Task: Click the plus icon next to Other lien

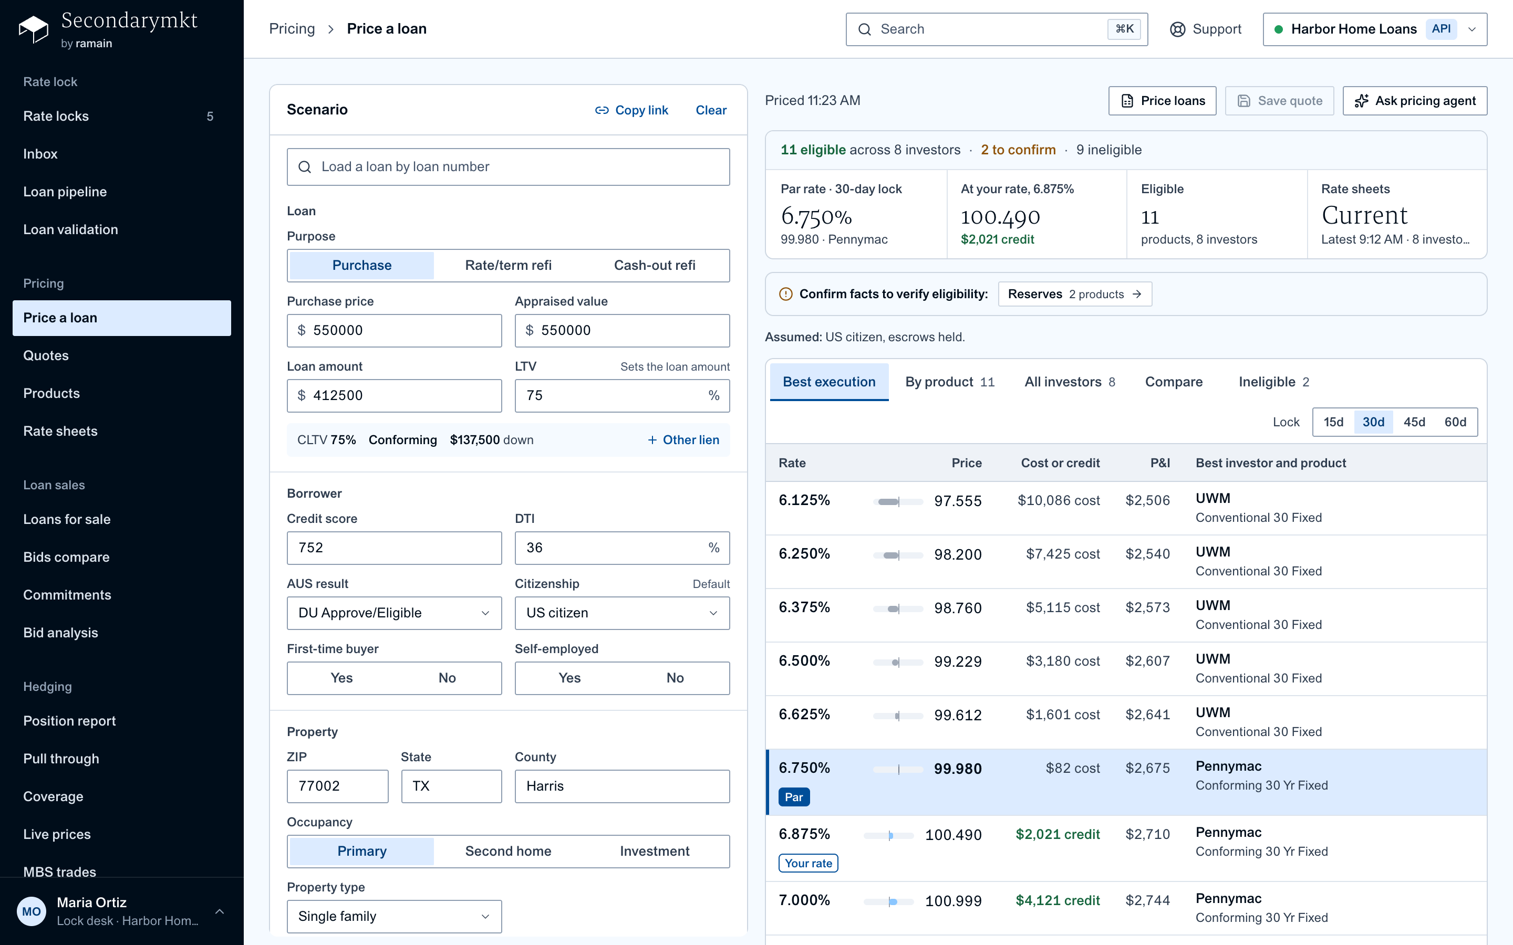Action: point(652,440)
